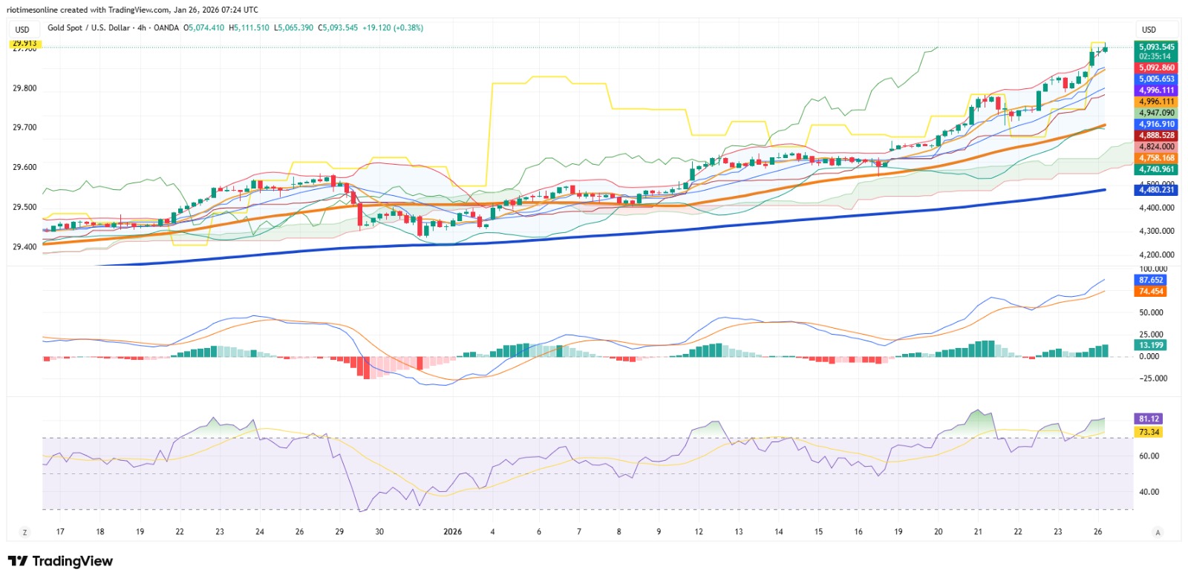Viewport: 1188px width, 581px height.
Task: Click the purple 4,996.111 indicator label
Action: 1157,91
